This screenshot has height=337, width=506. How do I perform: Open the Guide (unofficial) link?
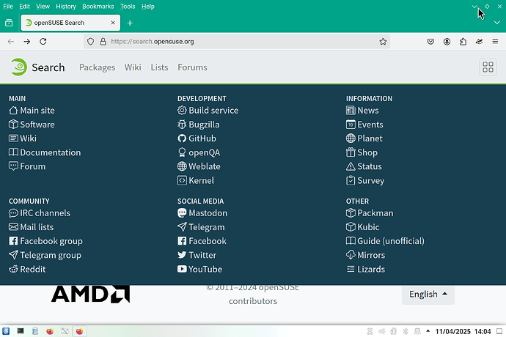[385, 241]
